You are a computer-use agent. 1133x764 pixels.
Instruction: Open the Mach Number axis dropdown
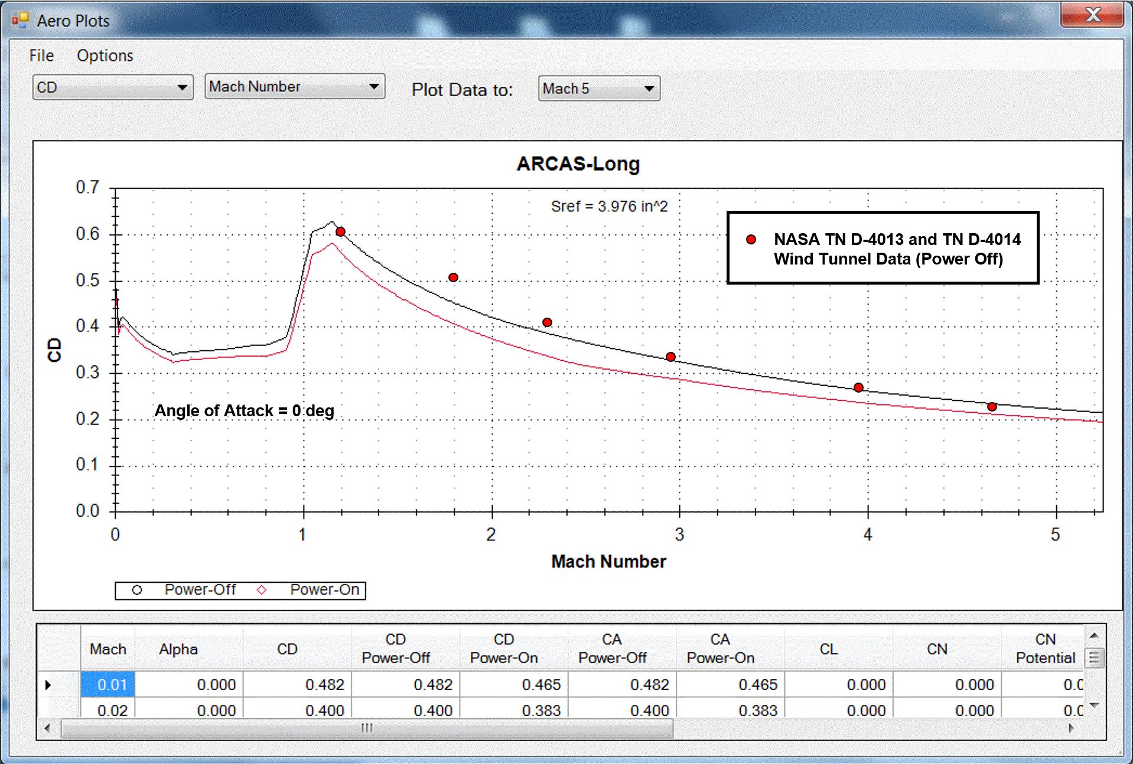pyautogui.click(x=295, y=86)
